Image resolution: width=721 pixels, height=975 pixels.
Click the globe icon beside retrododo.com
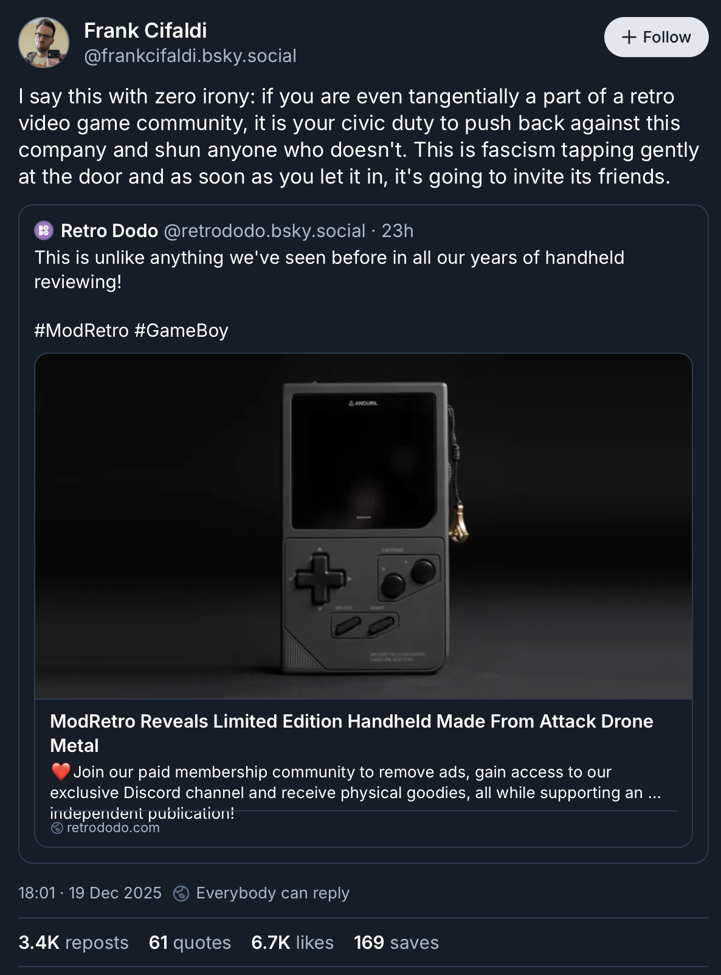coord(57,828)
